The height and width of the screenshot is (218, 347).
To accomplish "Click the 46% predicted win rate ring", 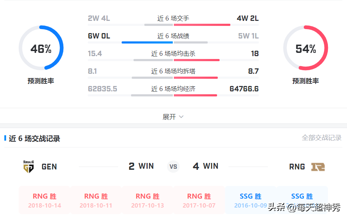I will click(x=41, y=48).
